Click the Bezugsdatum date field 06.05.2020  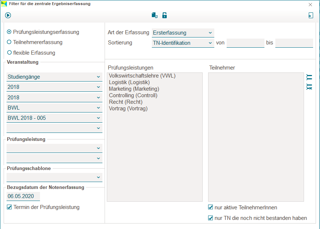(x=23, y=196)
